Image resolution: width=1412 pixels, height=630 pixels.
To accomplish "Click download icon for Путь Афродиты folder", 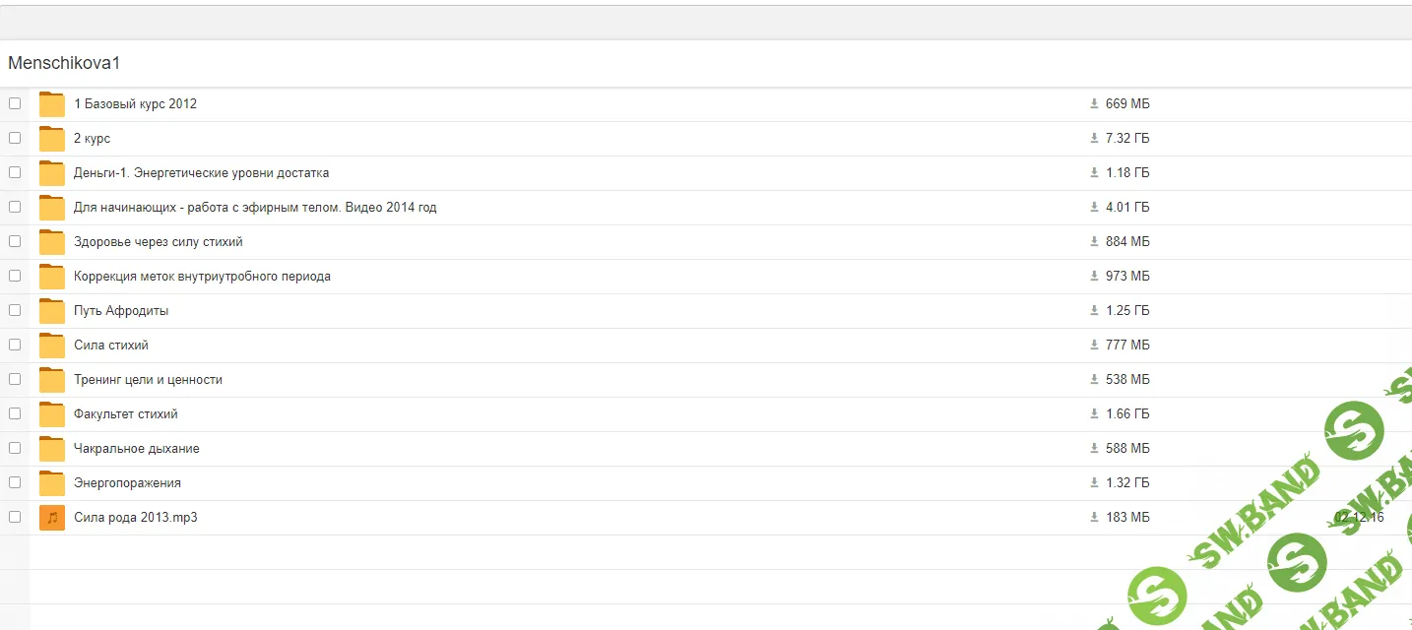I will (x=1094, y=311).
